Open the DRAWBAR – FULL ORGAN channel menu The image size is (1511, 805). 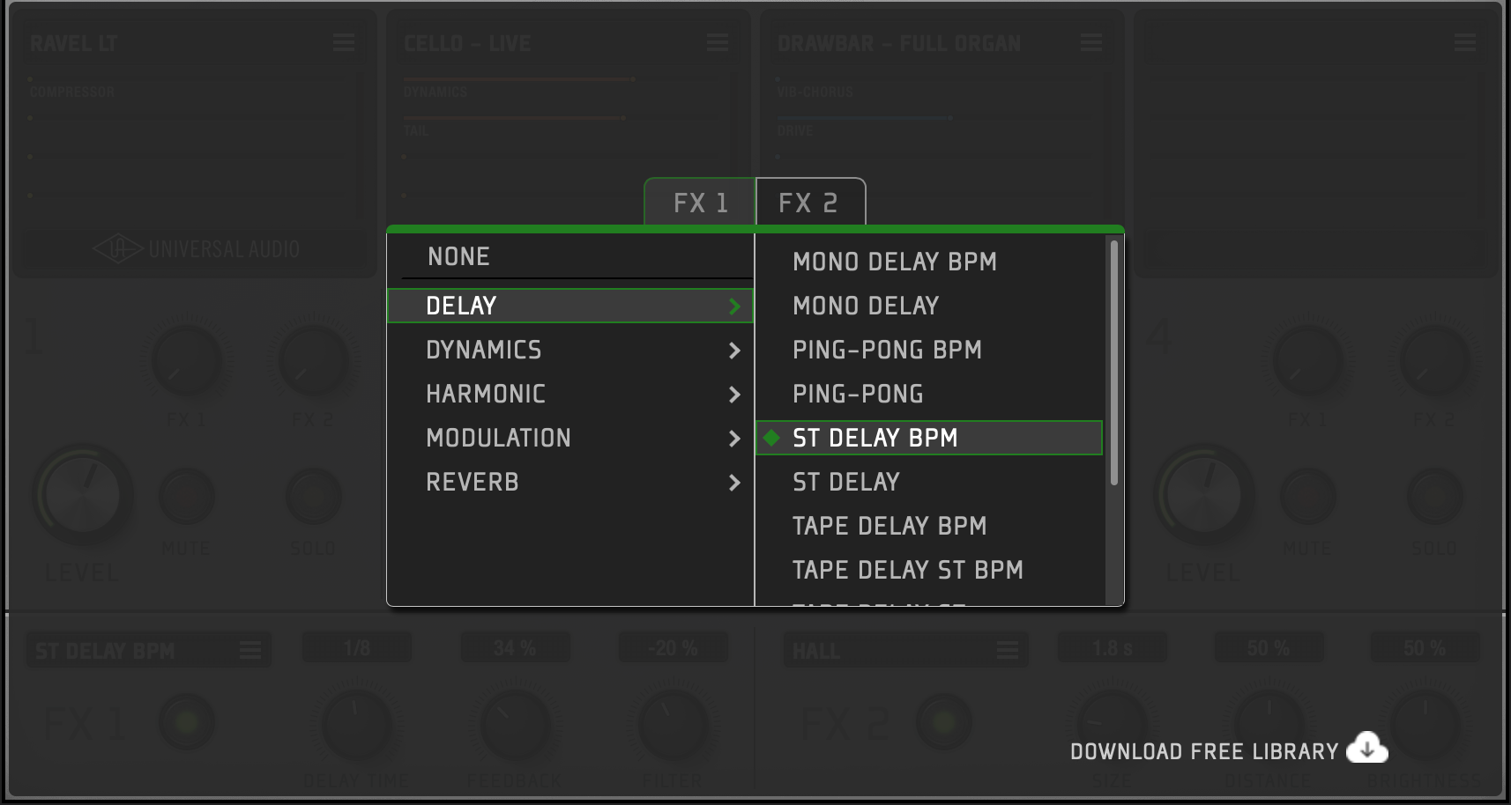point(1091,42)
